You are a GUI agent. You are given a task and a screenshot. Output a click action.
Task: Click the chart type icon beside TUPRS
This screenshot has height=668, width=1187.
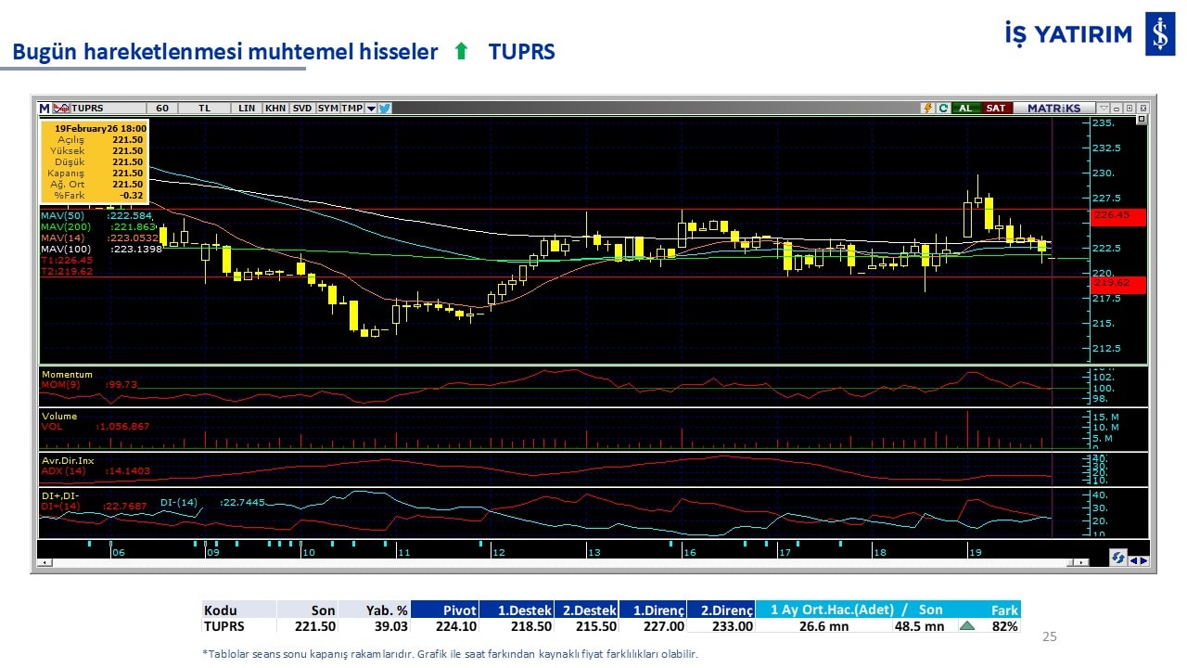click(x=61, y=108)
